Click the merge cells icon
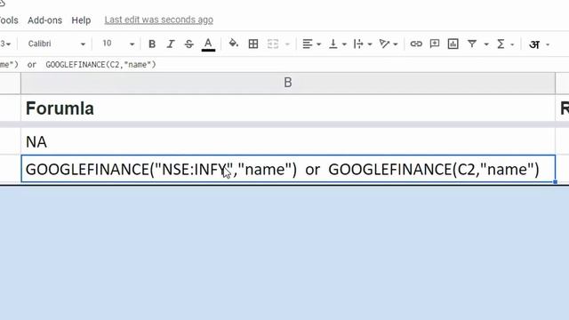 tap(273, 44)
